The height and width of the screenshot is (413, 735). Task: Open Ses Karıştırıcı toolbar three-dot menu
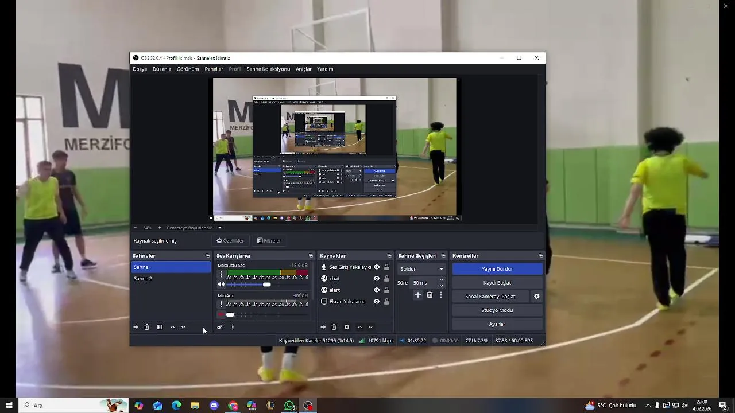[x=233, y=327]
